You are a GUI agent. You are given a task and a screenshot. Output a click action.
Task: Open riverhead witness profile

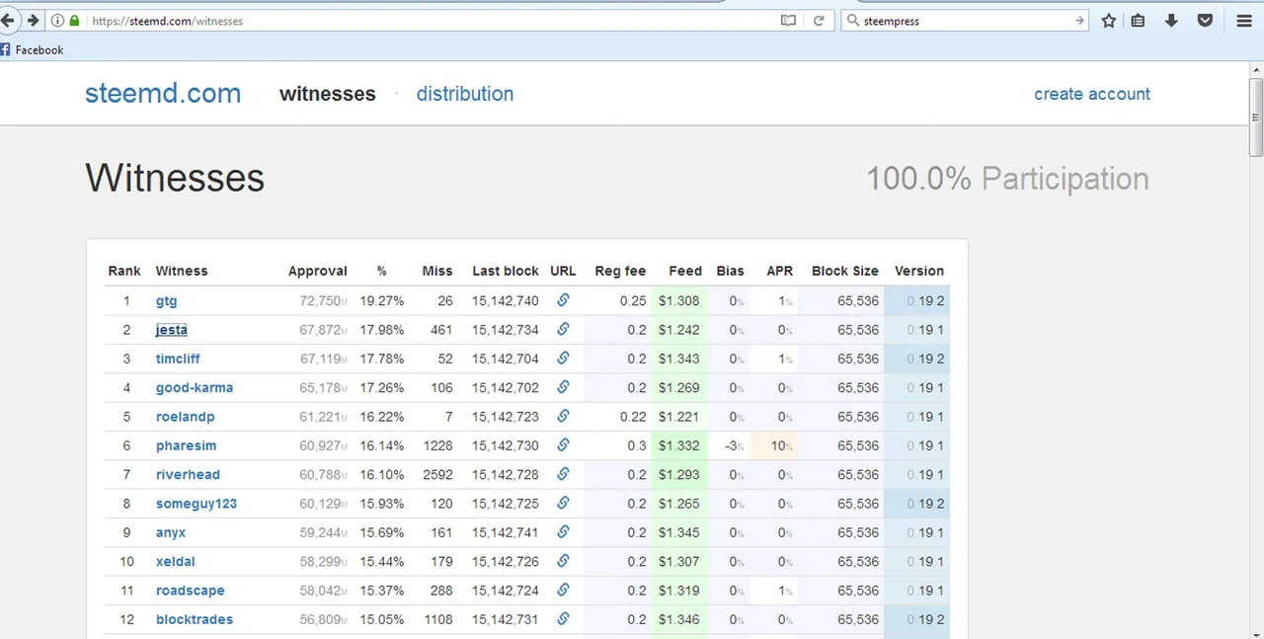click(188, 474)
